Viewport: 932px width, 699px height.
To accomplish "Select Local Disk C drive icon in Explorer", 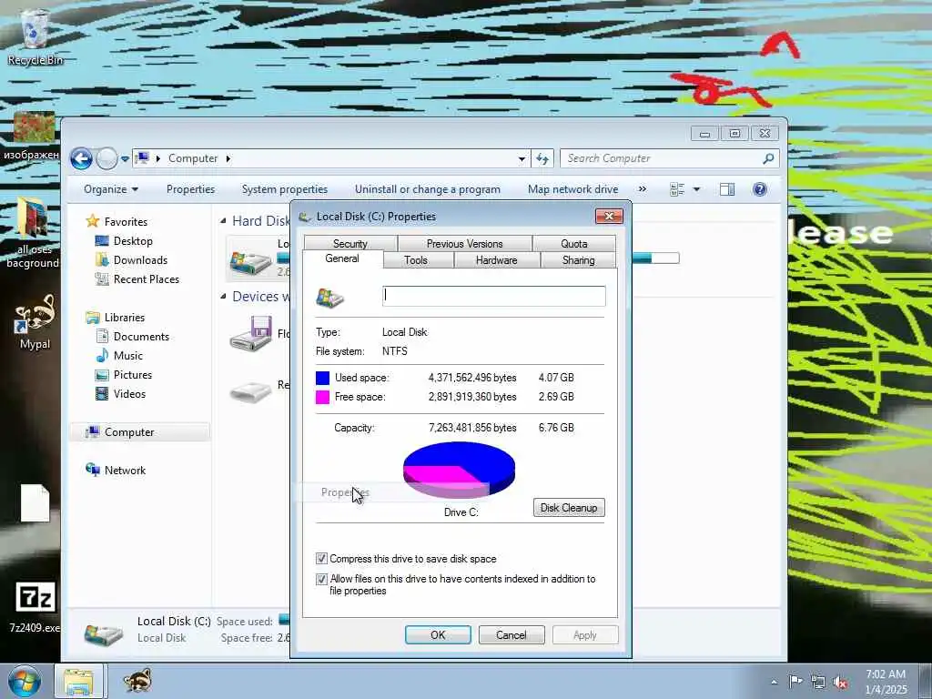I will (251, 261).
